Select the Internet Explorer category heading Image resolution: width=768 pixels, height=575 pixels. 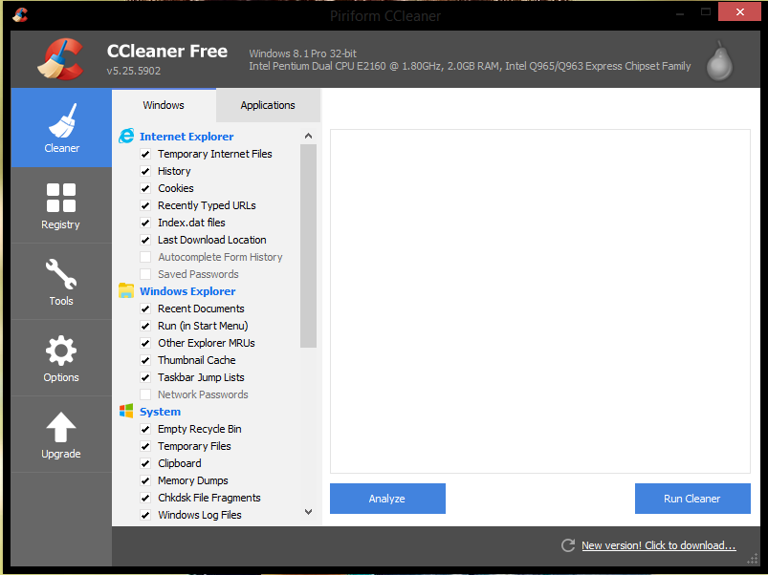click(187, 137)
